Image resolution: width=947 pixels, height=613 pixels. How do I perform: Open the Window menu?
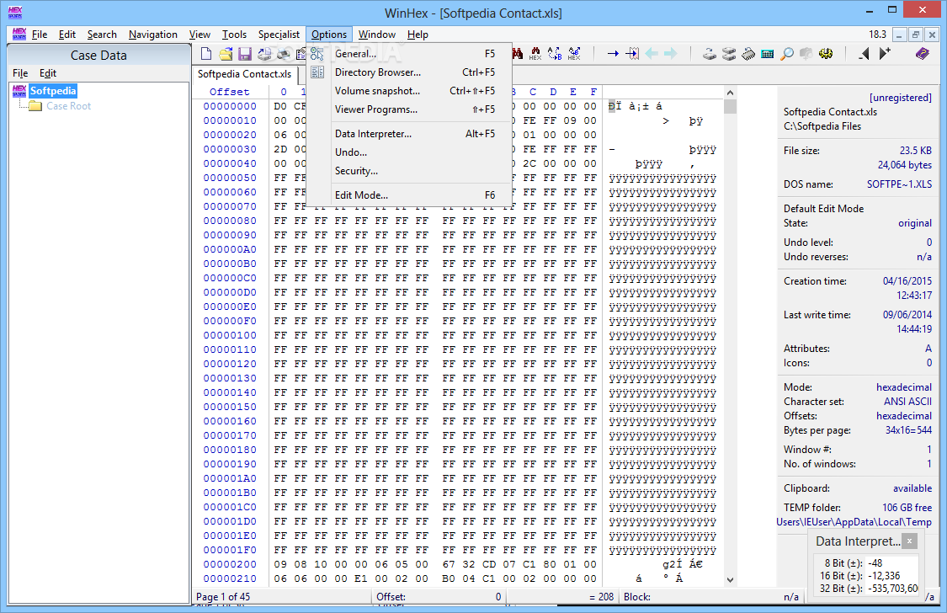click(377, 35)
